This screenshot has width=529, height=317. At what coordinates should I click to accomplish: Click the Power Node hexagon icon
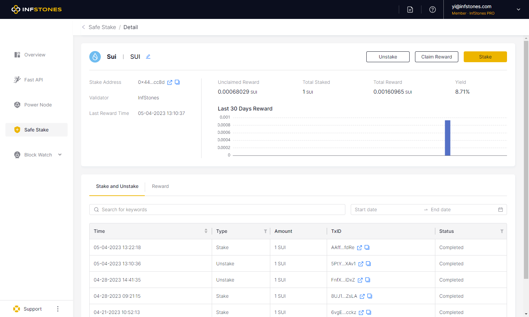(17, 105)
